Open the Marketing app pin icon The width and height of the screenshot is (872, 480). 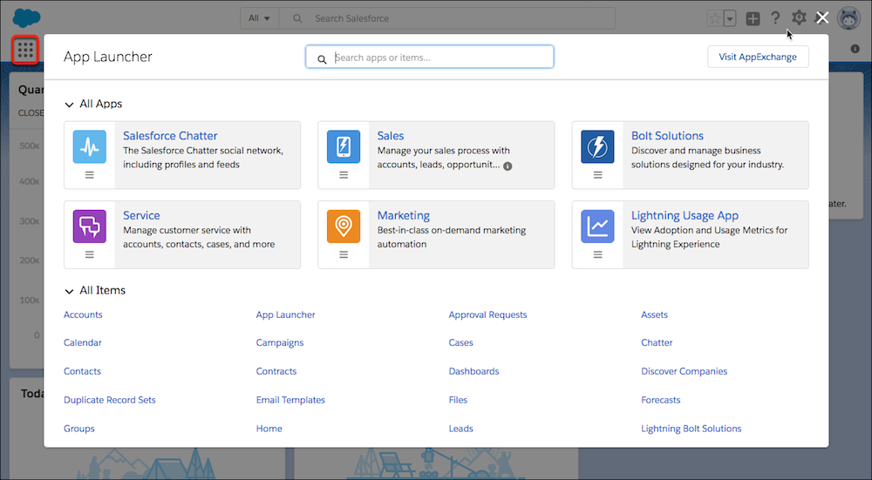click(x=343, y=226)
